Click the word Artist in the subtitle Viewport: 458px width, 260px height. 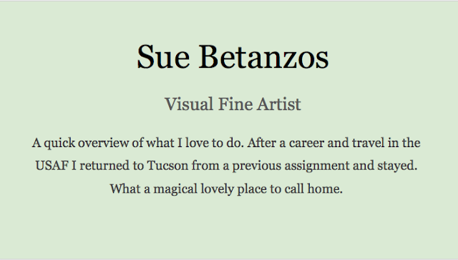279,104
